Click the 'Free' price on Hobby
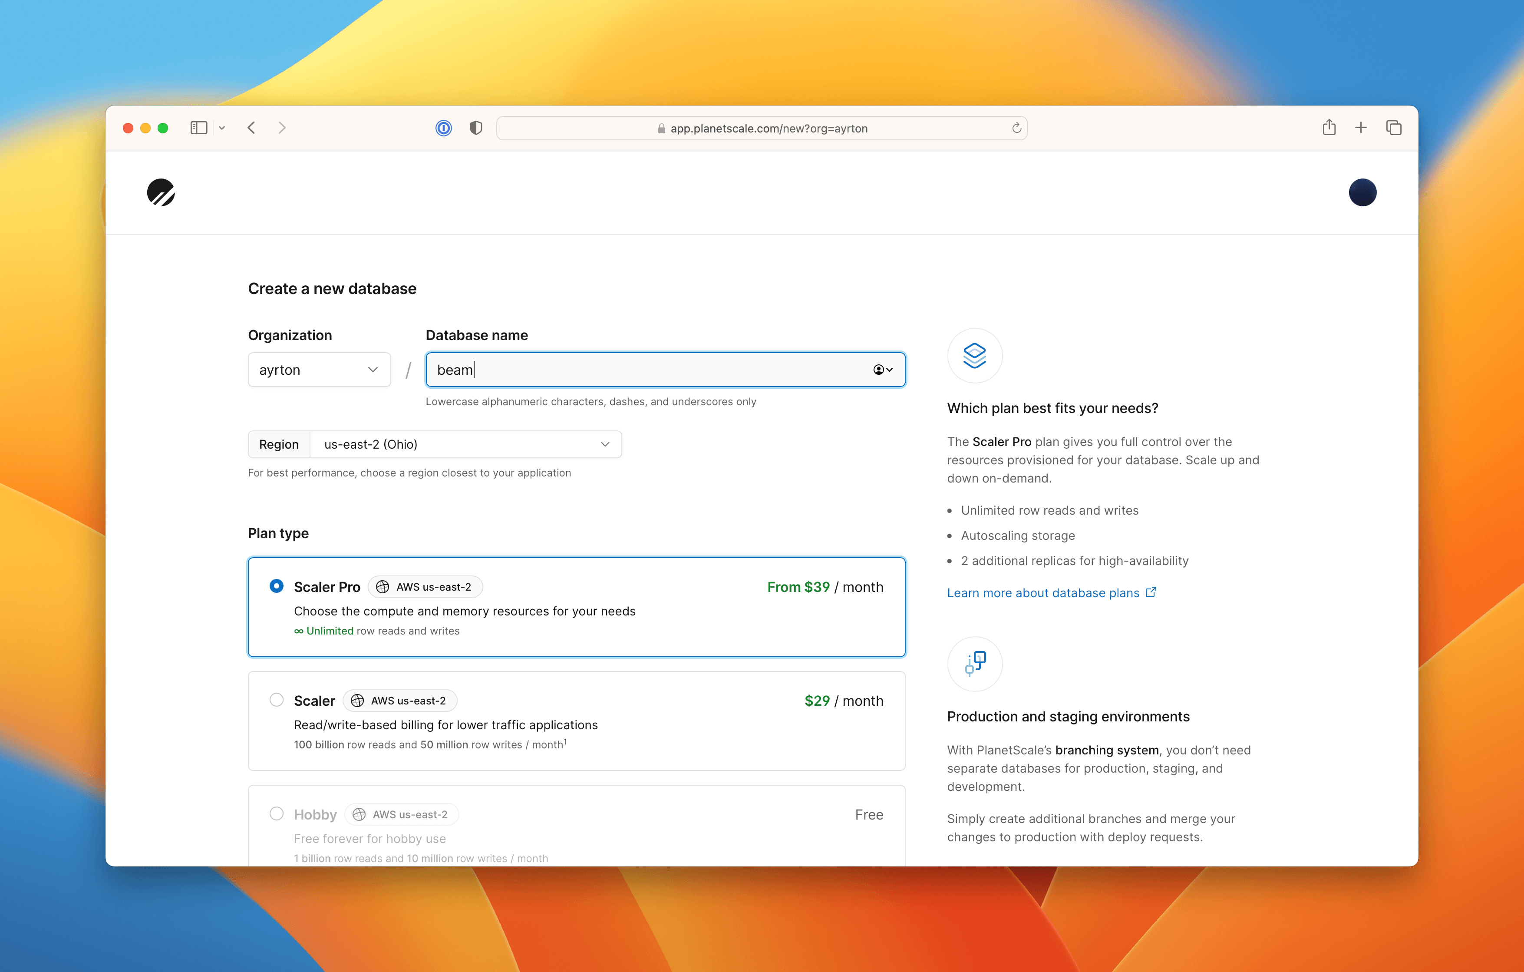This screenshot has width=1524, height=972. [869, 814]
